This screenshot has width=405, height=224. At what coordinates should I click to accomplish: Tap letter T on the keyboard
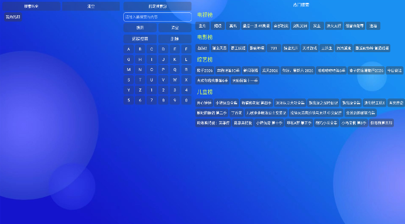[140, 80]
